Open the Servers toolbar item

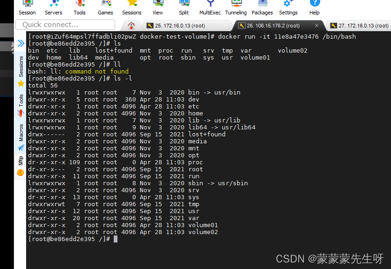pos(54,8)
